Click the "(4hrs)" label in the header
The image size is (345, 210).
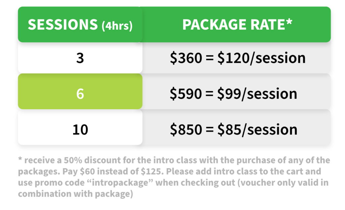[x=117, y=26]
